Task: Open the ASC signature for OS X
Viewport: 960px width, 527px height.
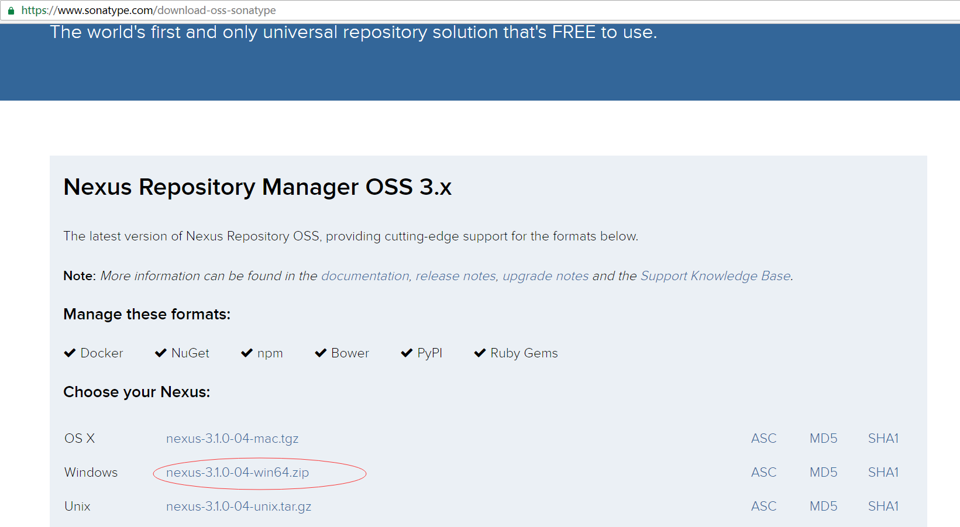Action: (x=764, y=439)
